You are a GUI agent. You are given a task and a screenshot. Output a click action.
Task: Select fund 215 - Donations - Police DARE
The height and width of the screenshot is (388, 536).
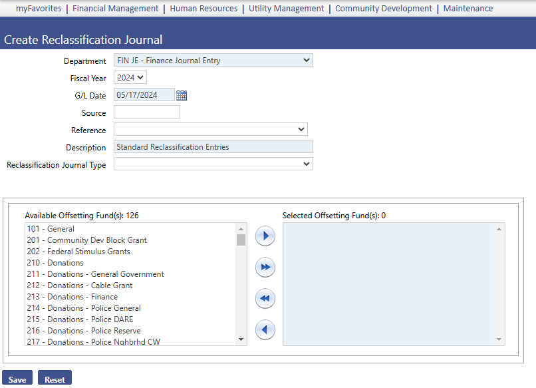[x=130, y=319]
